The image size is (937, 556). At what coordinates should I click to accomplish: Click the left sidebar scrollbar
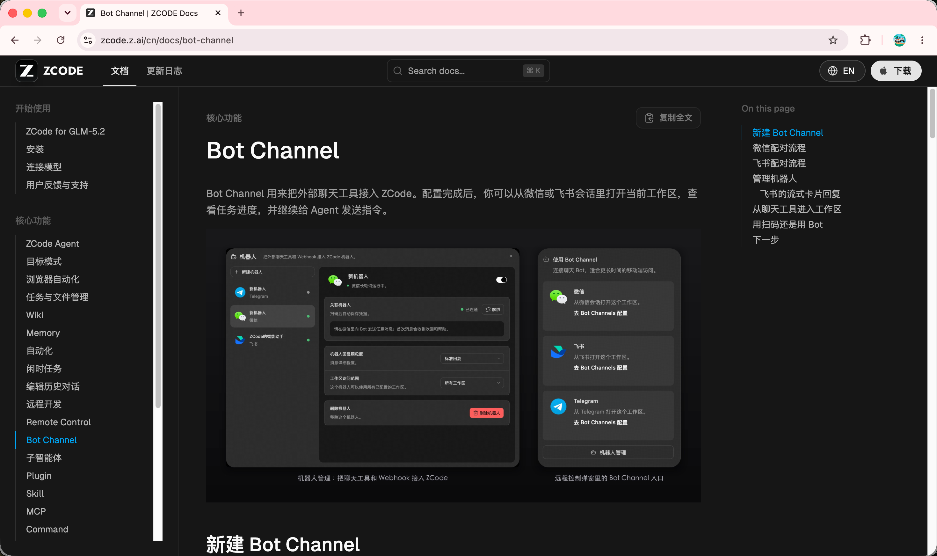pos(158,256)
